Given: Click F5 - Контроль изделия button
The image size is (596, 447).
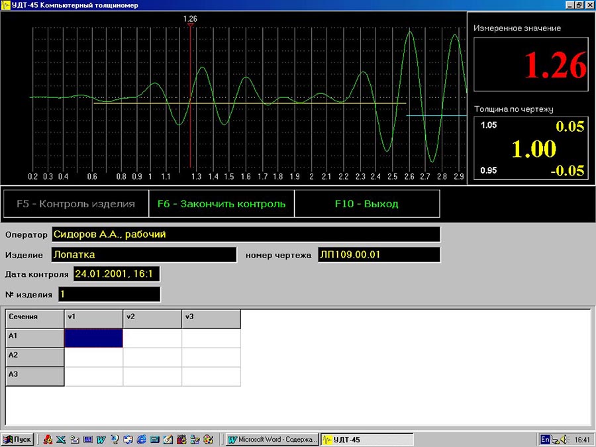Looking at the screenshot, I should pos(76,204).
